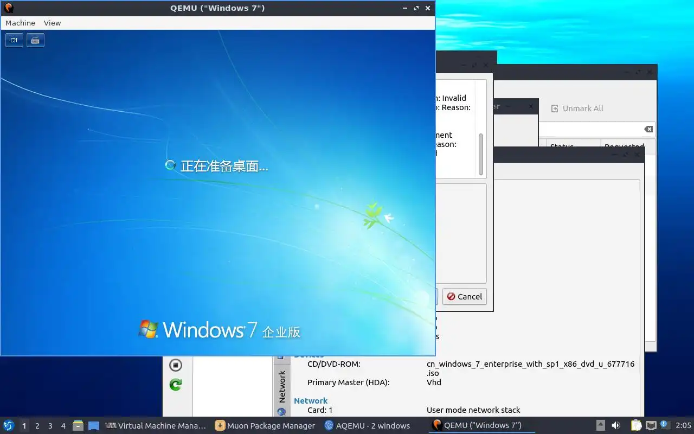694x434 pixels.
Task: Open the clipboard manager tray icon
Action: [636, 426]
